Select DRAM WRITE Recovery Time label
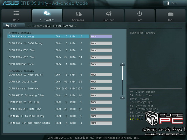This screenshot has height=140, width=187. point(26,95)
